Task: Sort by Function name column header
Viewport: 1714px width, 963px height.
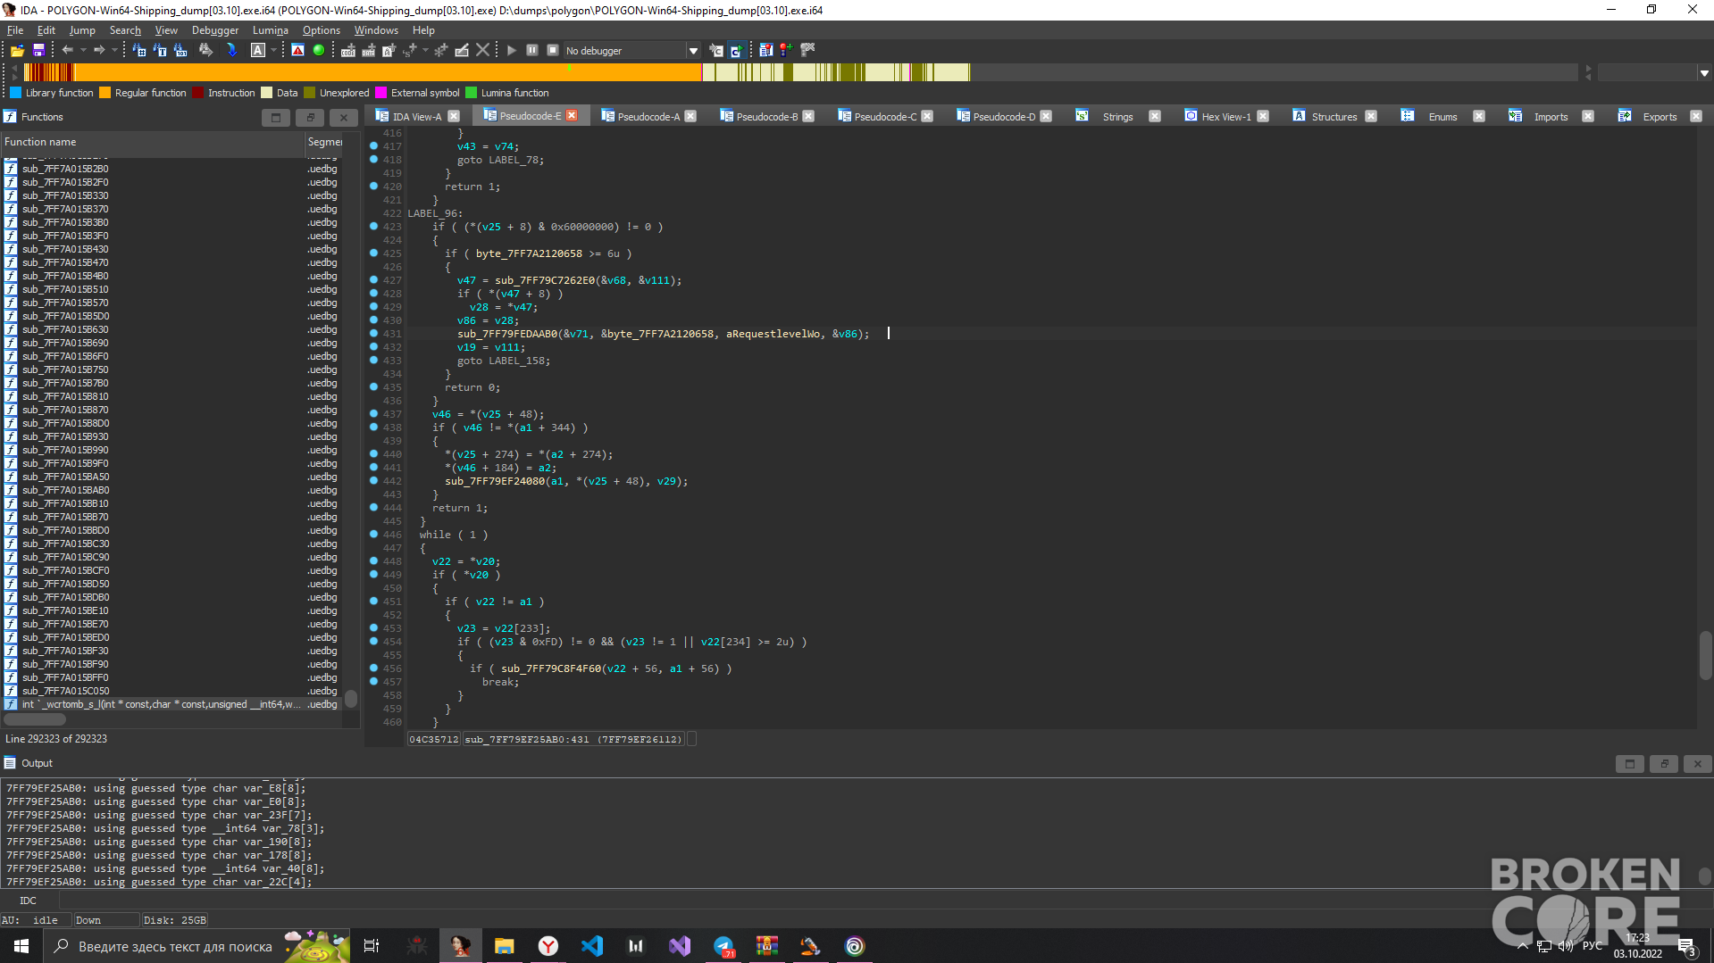Action: (152, 142)
